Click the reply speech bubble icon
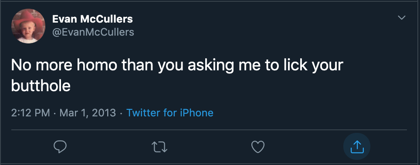 click(60, 147)
